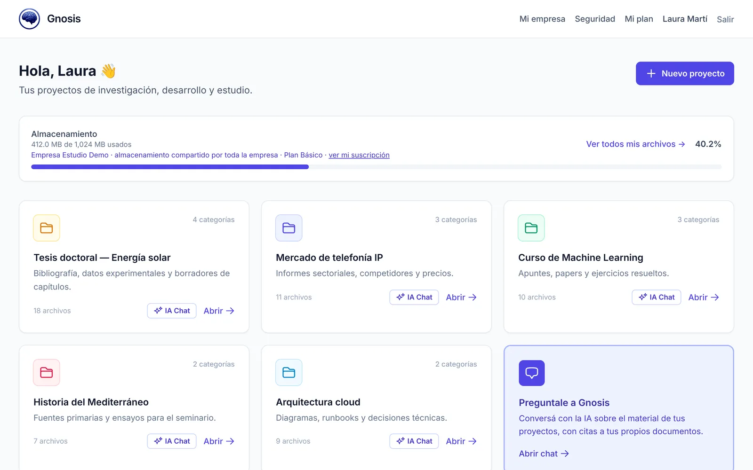Open Mi plan in the top navigation
Screen dimensions: 753x470
(639, 19)
